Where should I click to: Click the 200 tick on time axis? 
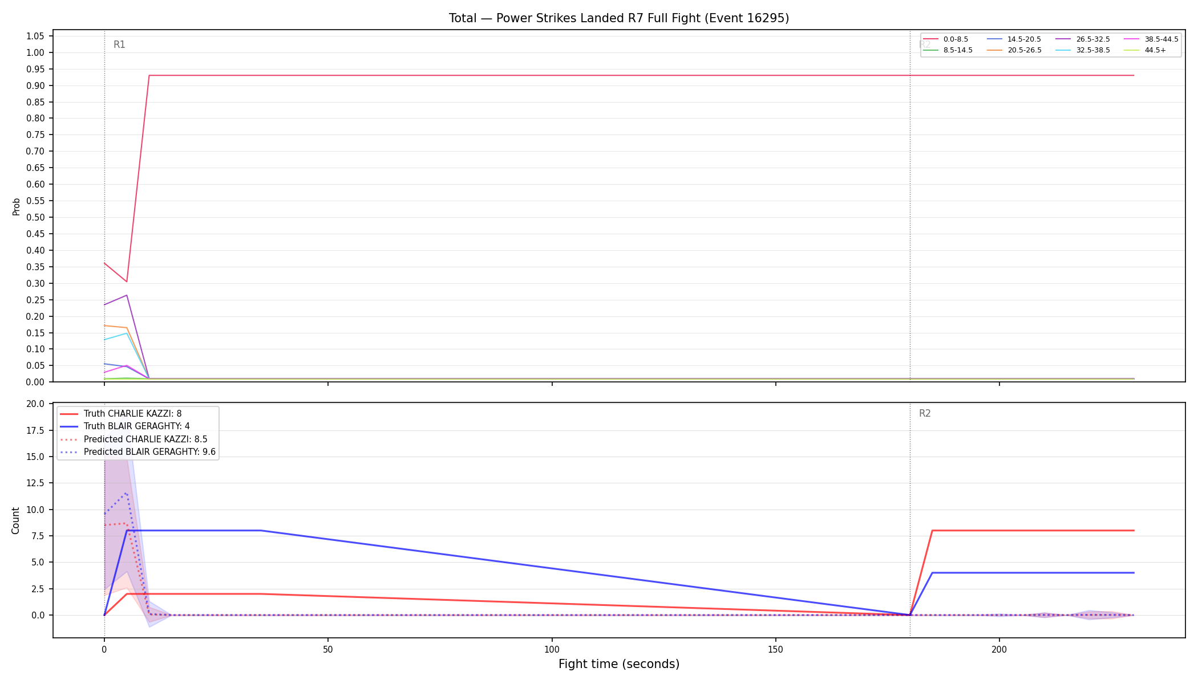coord(999,649)
